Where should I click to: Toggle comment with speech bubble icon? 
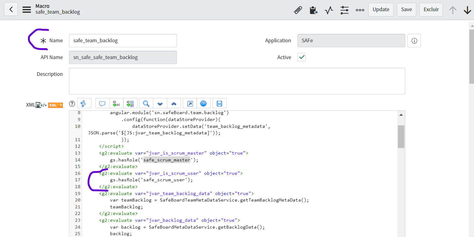[x=103, y=103]
